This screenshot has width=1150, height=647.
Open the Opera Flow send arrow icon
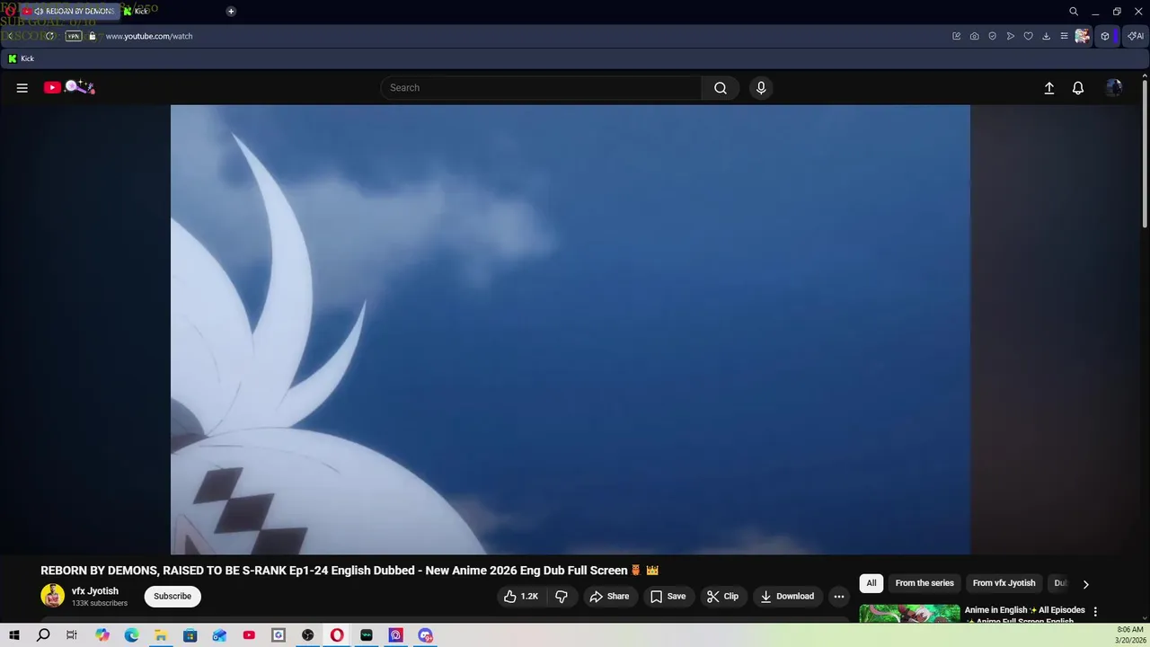1011,36
